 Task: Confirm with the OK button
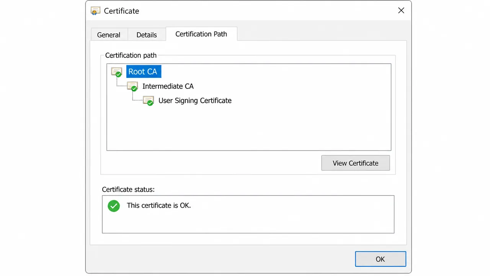(x=380, y=259)
